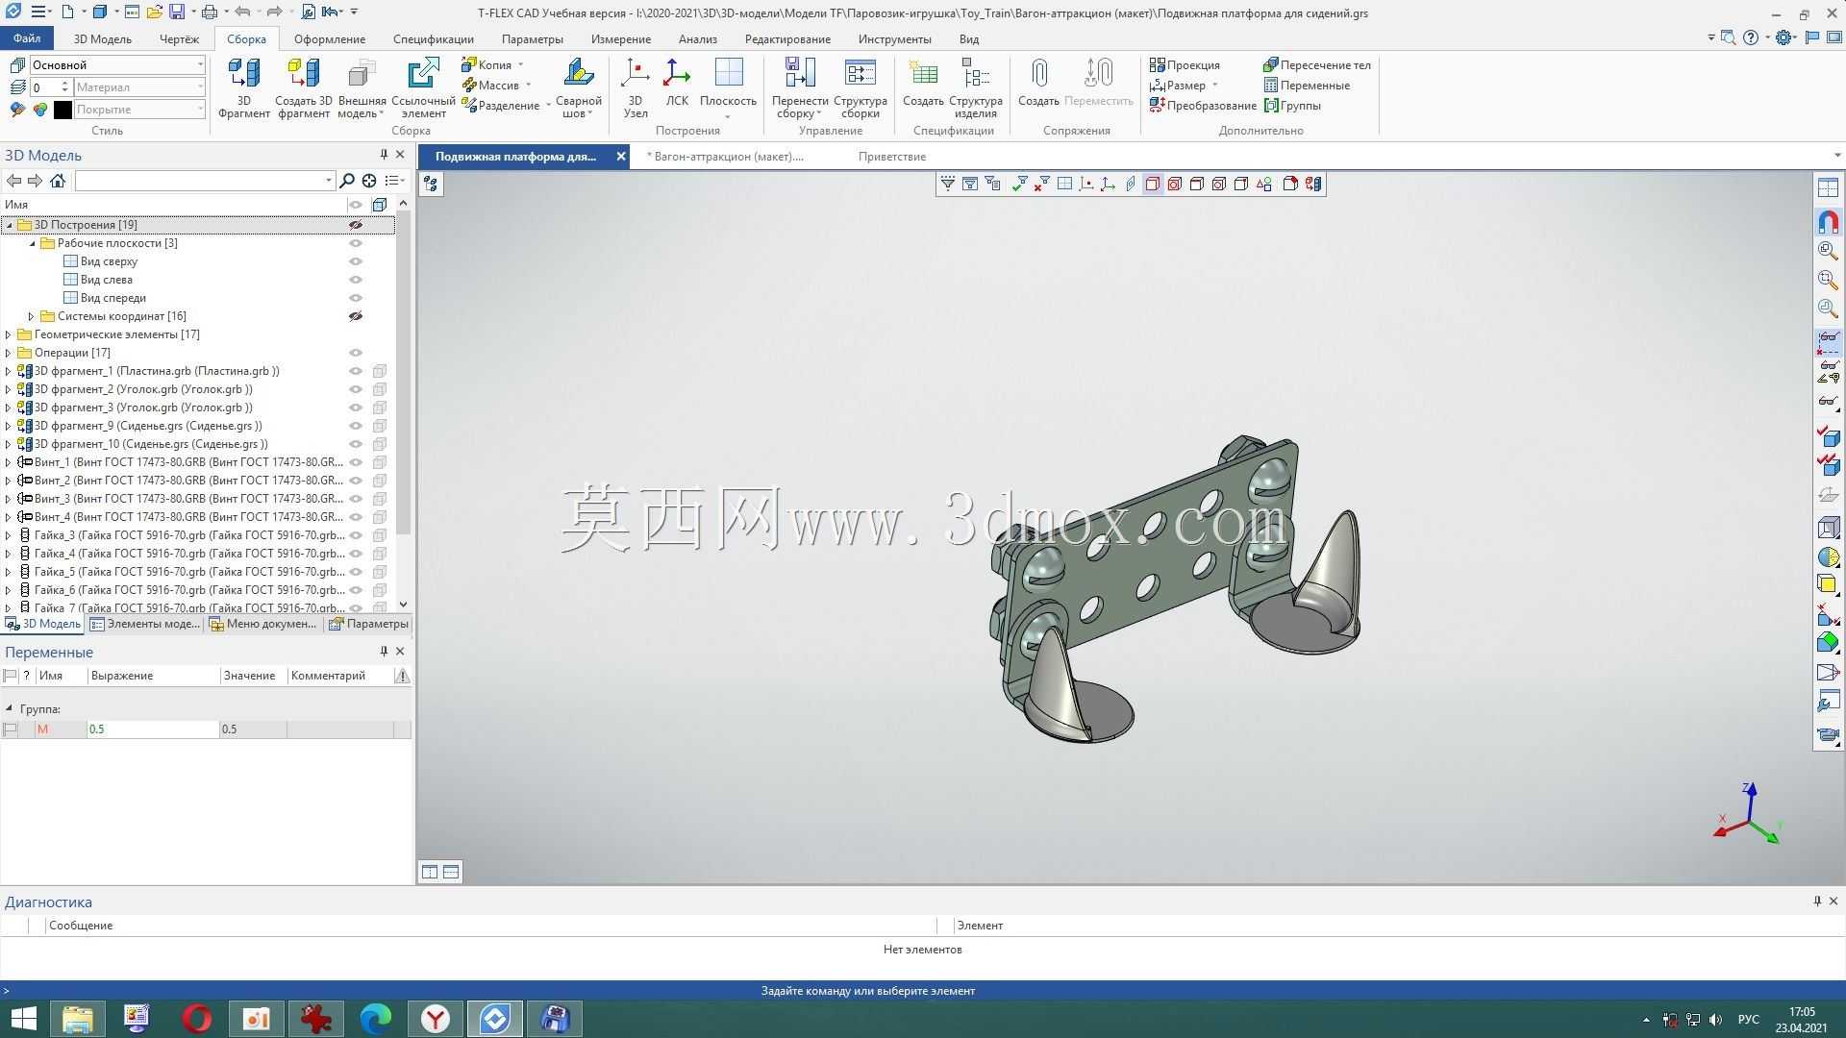The height and width of the screenshot is (1038, 1846).
Task: Switch to the Чертёж ribbon tab
Action: (x=179, y=39)
